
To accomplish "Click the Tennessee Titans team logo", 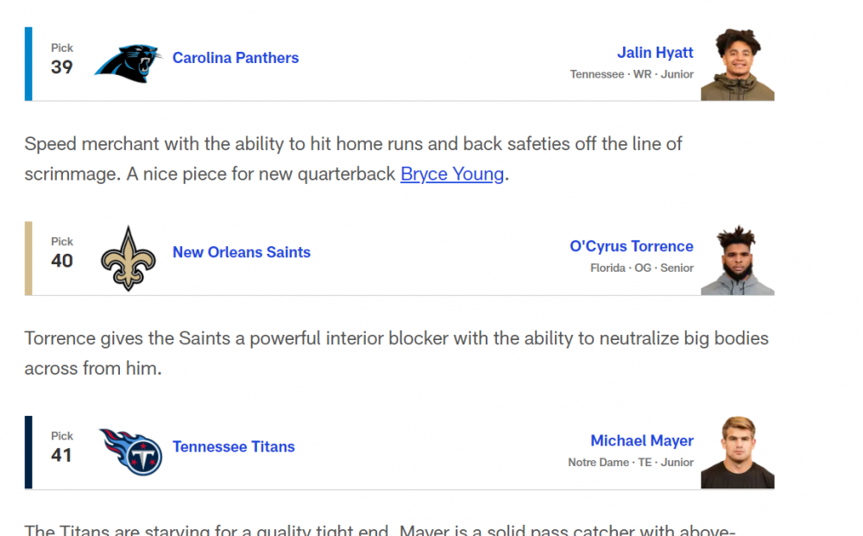I will coord(130,451).
